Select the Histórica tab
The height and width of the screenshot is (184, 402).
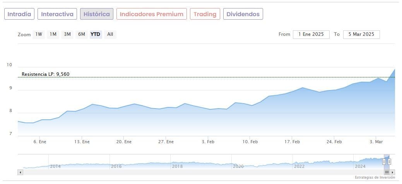(97, 14)
